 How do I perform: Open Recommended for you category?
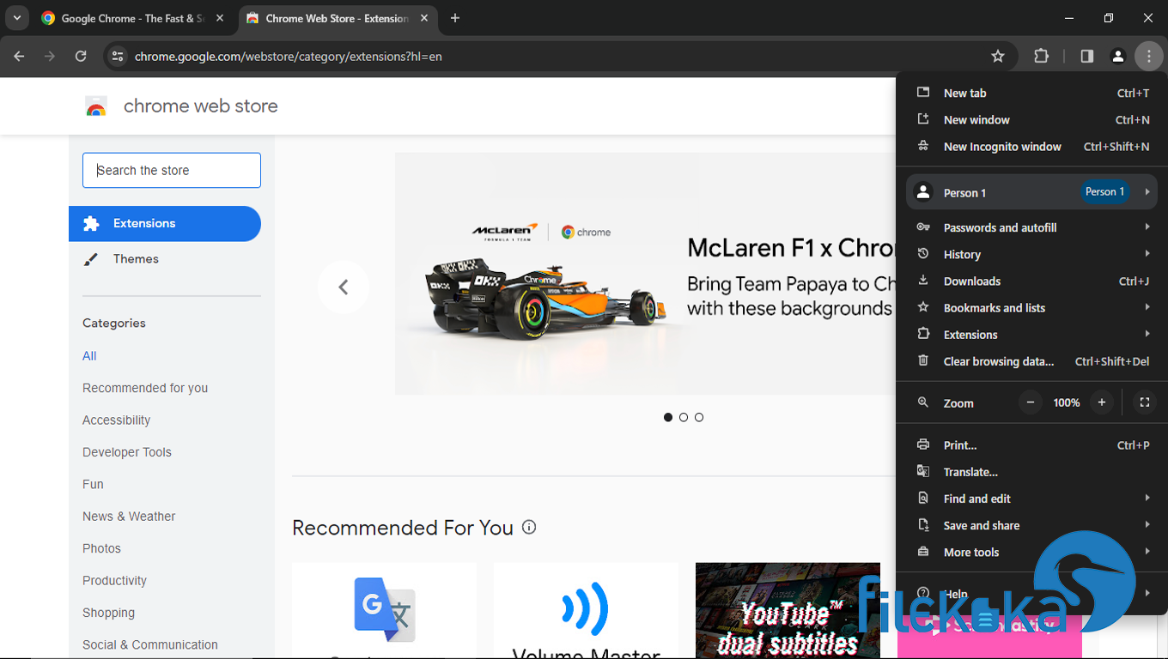click(145, 388)
